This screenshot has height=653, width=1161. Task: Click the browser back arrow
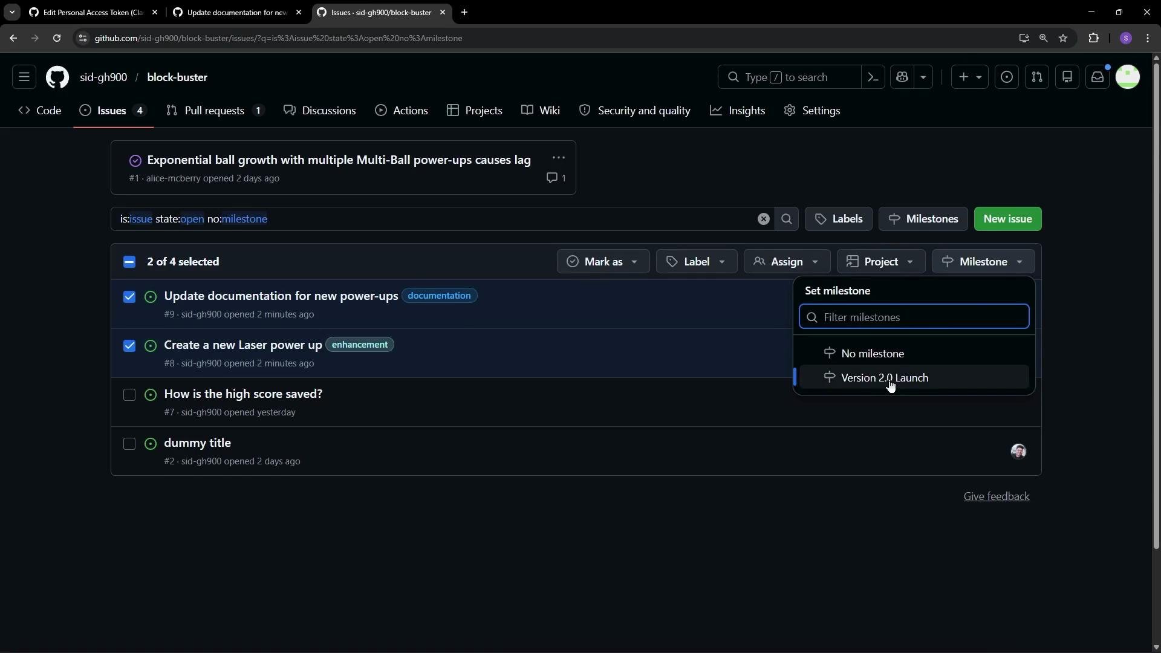point(13,38)
